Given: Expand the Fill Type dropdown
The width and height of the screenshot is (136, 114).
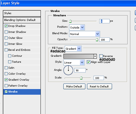Looking at the screenshot, I should coord(73,49).
